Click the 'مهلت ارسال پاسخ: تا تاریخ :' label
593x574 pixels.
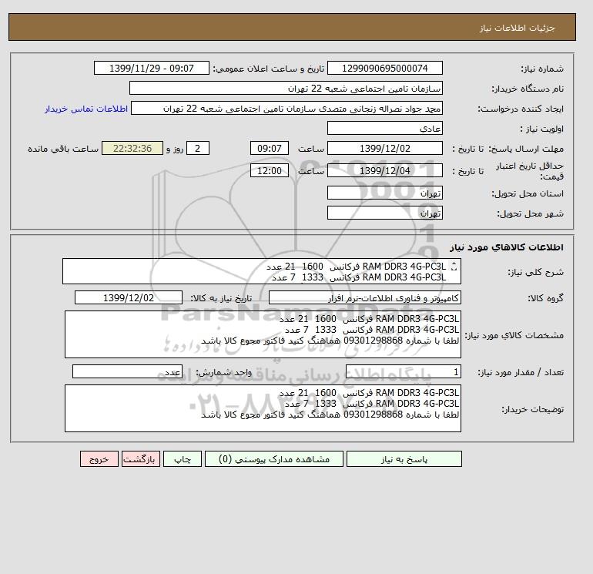pyautogui.click(x=508, y=149)
